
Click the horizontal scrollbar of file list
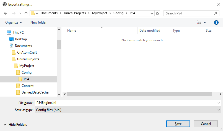(140, 94)
